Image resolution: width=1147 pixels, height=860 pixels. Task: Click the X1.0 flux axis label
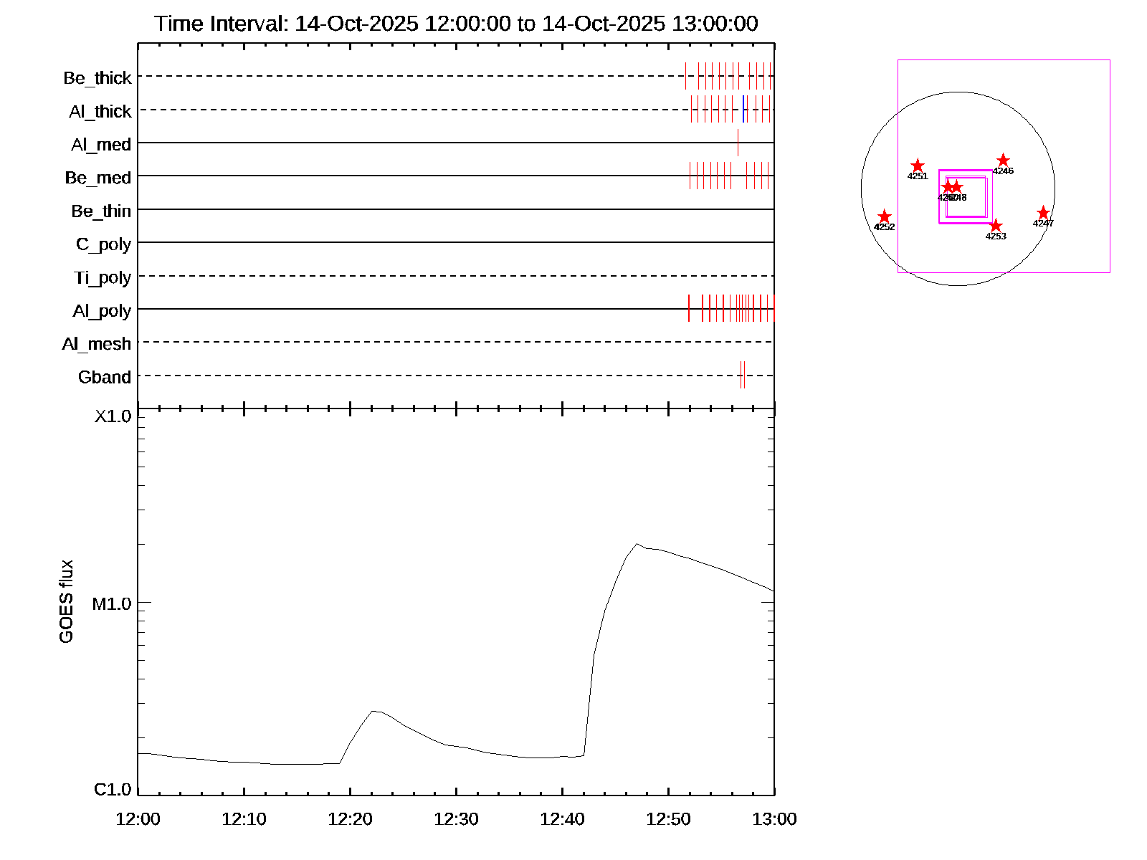click(x=113, y=416)
